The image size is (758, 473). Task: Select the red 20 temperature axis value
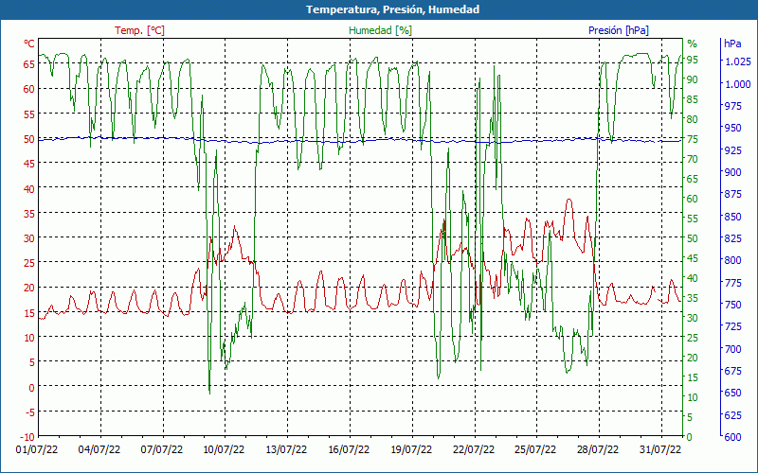(x=29, y=288)
